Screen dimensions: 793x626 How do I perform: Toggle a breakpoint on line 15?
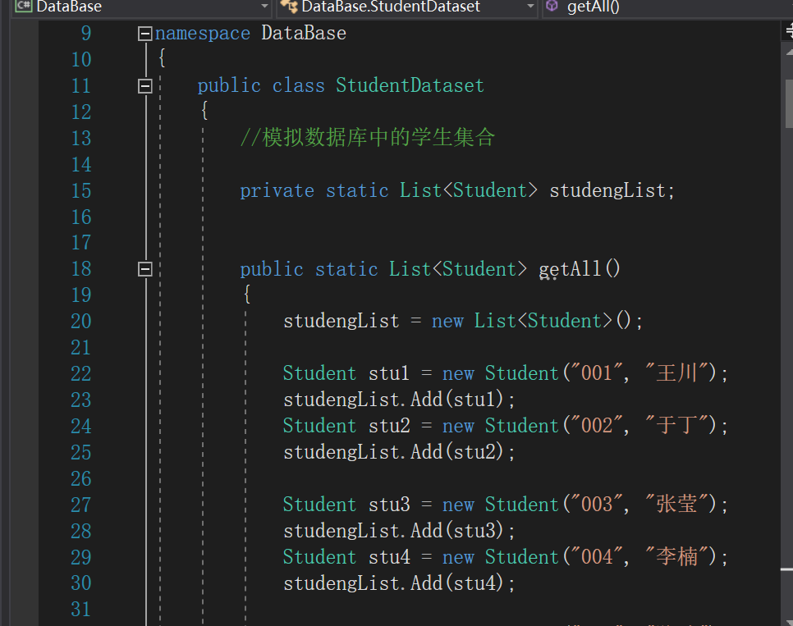25,190
